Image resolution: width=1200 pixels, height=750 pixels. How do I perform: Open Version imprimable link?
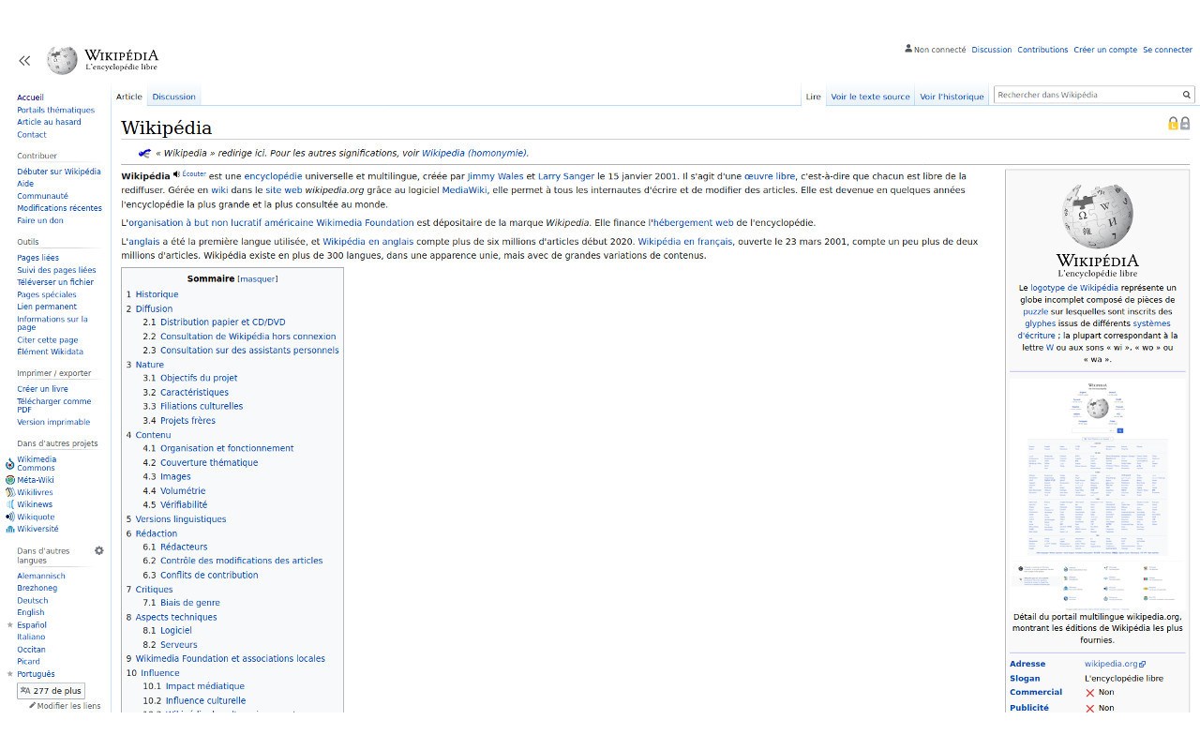pyautogui.click(x=53, y=422)
